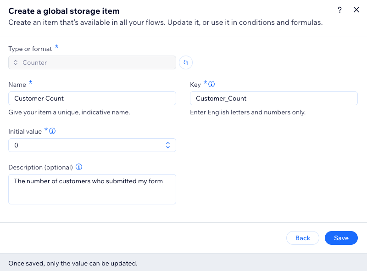Screen dimensions: 367x271
Task: Show info tooltip next to Initial value
Action: [x=52, y=131]
